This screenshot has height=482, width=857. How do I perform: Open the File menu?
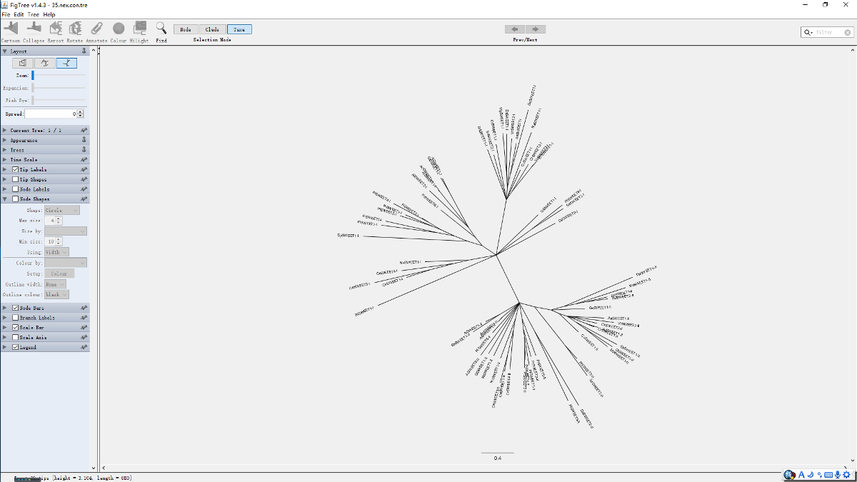(x=6, y=14)
